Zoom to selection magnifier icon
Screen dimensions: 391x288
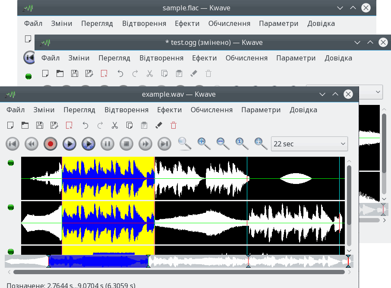pyautogui.click(x=185, y=144)
